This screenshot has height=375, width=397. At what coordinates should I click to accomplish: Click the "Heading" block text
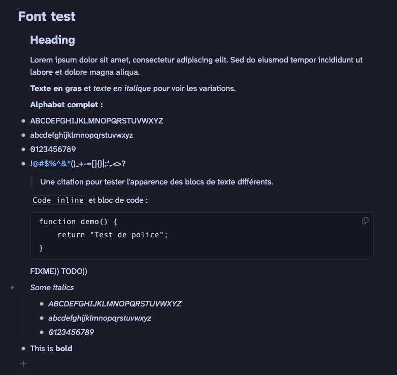[52, 40]
